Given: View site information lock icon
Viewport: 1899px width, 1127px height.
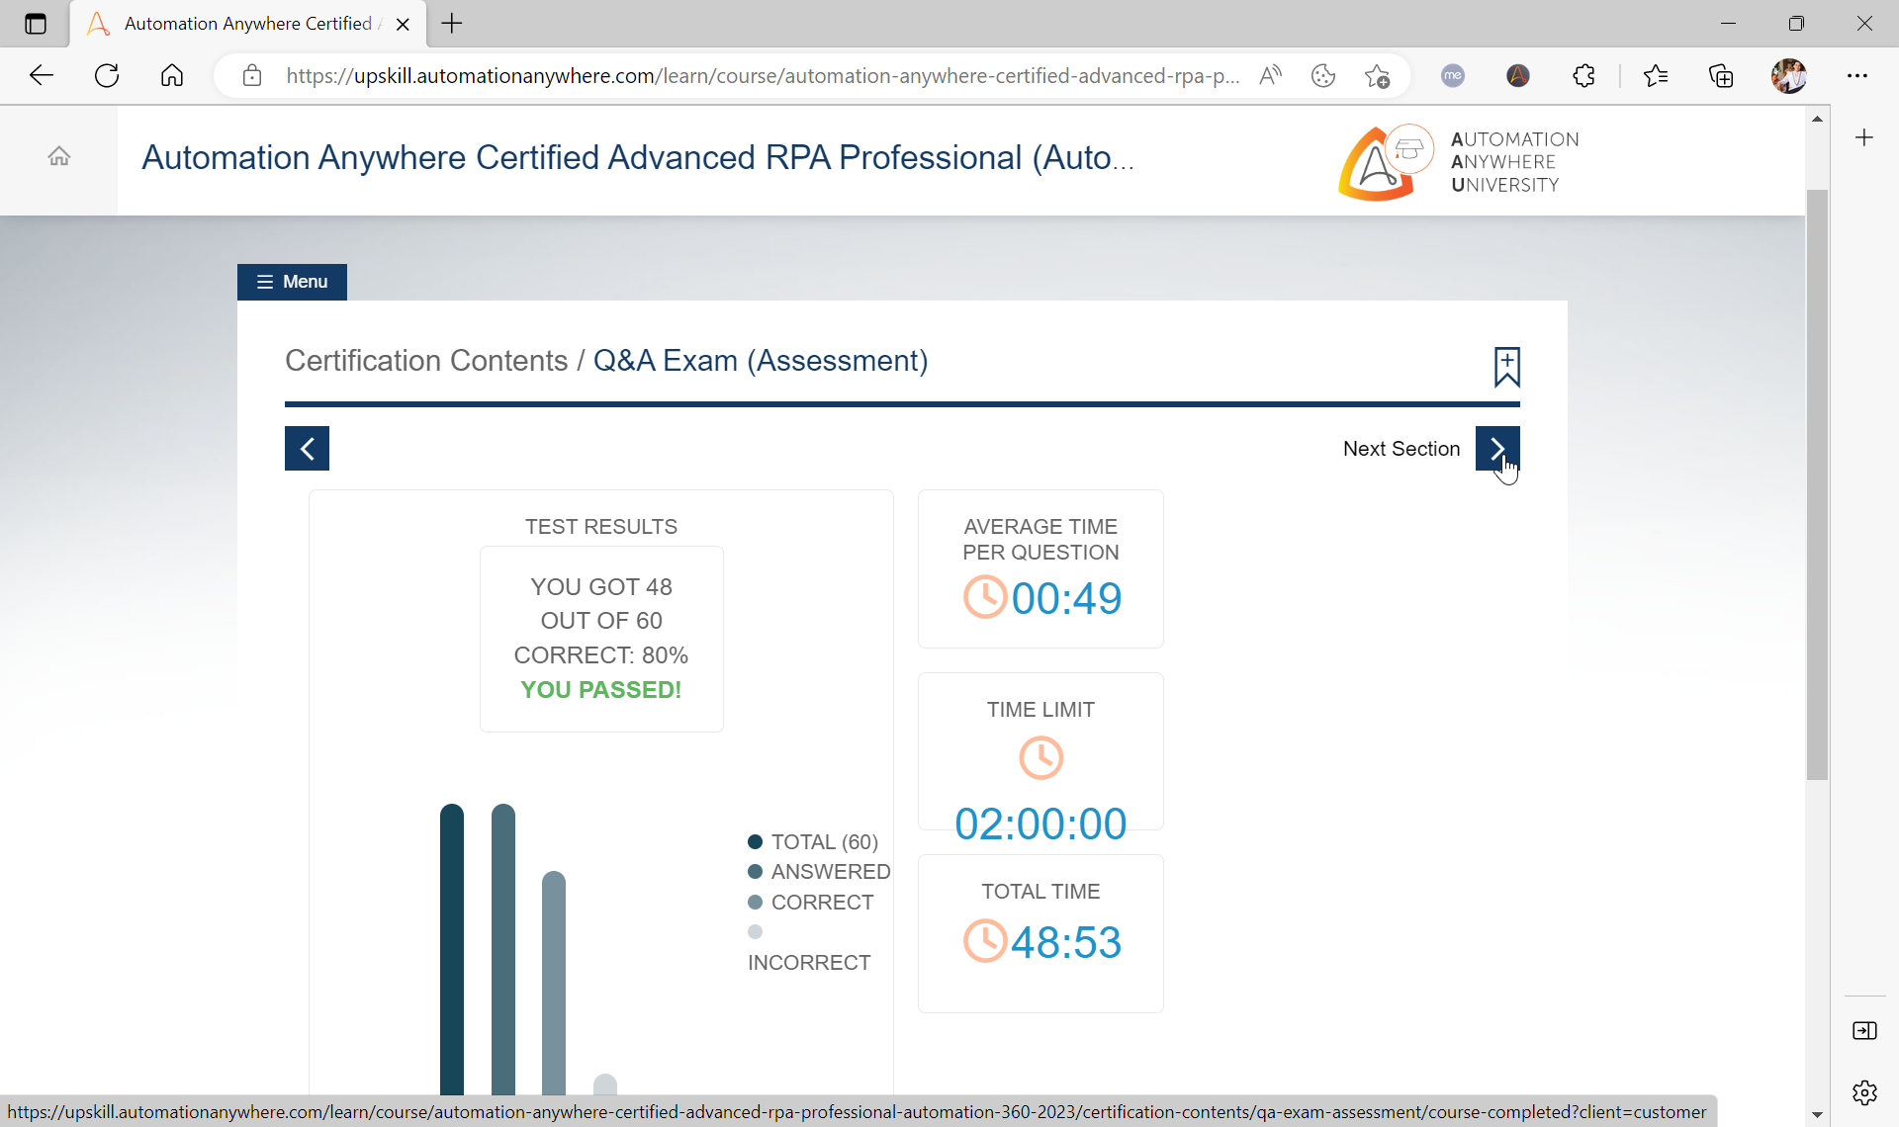Looking at the screenshot, I should click(252, 75).
